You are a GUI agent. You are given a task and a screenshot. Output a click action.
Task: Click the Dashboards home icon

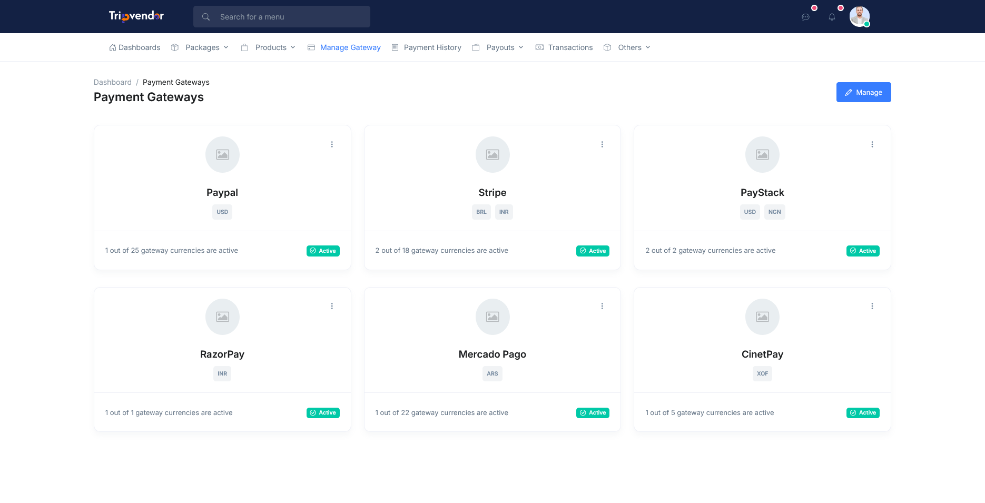click(x=113, y=47)
